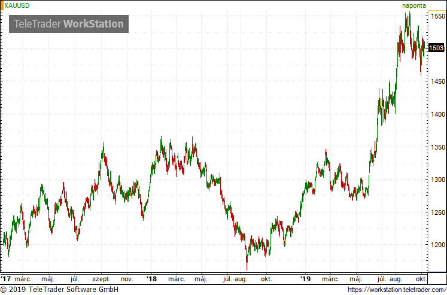Click the current price tag 1503
The width and height of the screenshot is (447, 295).
(436, 48)
